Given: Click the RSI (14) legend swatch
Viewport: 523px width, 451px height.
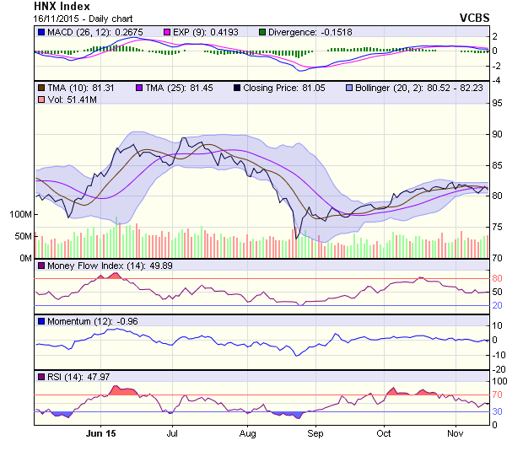Looking at the screenshot, I should click(x=41, y=376).
